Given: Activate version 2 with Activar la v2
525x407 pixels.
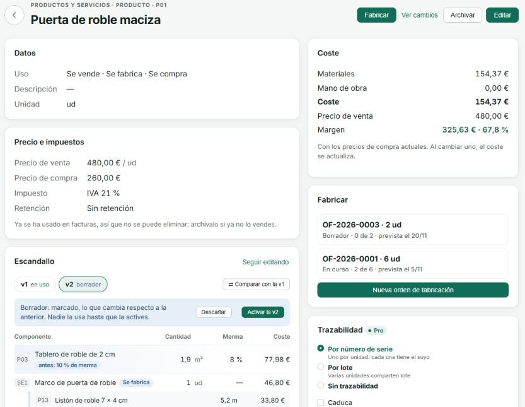Looking at the screenshot, I should coord(263,312).
